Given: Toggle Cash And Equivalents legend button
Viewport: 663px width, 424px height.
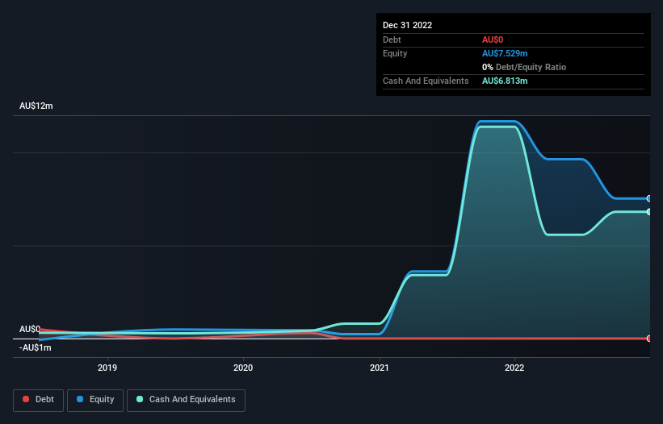Looking at the screenshot, I should [x=186, y=400].
